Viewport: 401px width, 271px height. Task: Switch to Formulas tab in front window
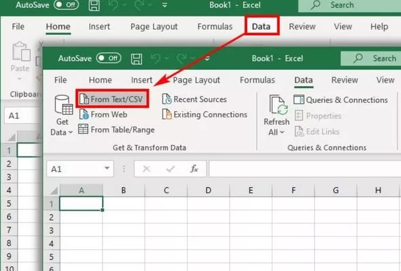click(x=258, y=80)
